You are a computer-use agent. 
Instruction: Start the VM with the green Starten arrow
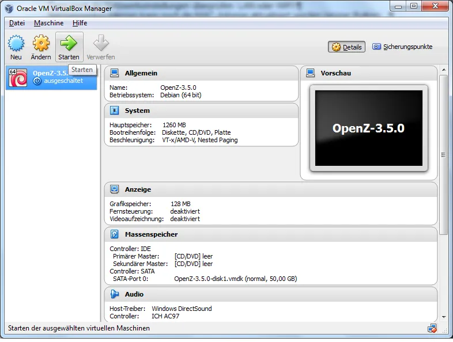69,43
